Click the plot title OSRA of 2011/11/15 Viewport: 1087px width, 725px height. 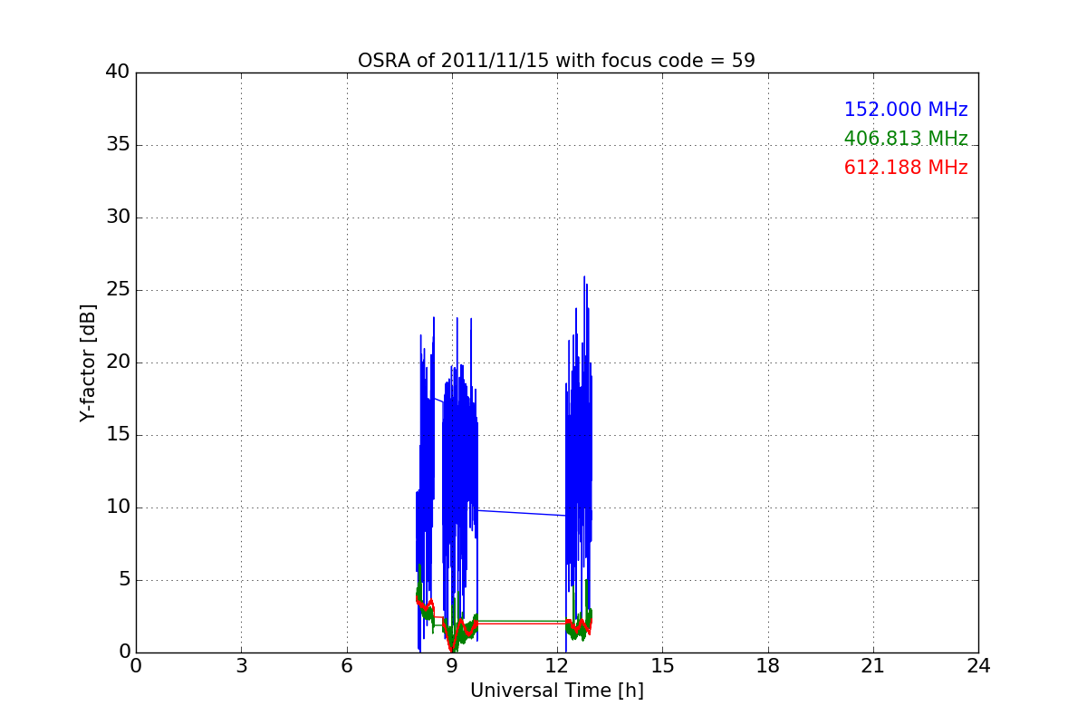click(x=556, y=61)
